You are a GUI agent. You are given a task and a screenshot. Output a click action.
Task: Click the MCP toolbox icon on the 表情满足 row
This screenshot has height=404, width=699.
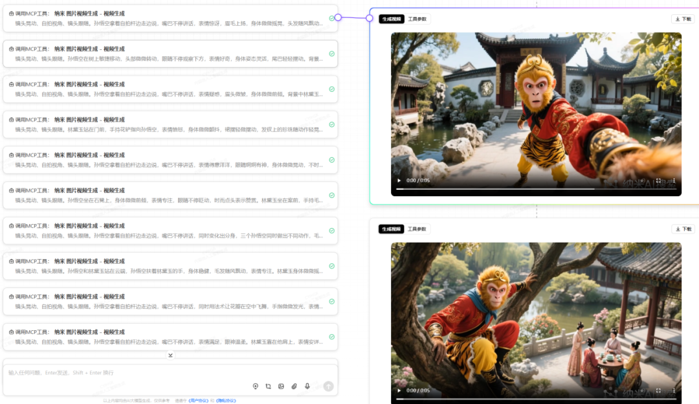tap(12, 332)
